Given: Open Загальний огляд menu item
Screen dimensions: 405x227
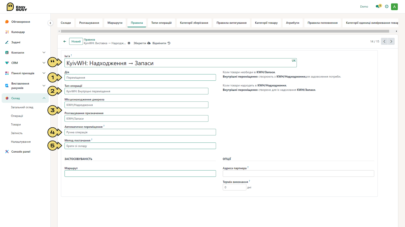Looking at the screenshot, I should (x=22, y=107).
